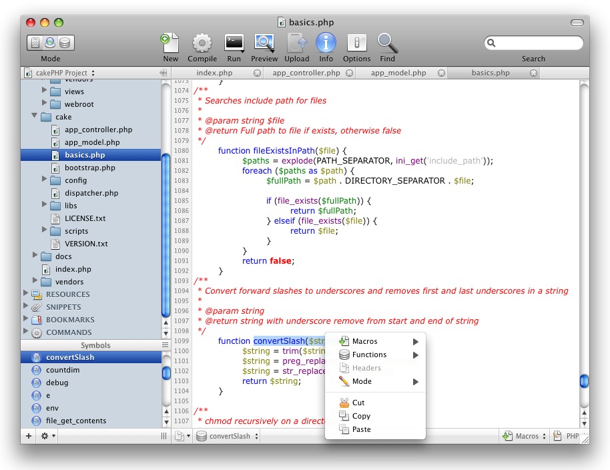
Task: Expand the config folder
Action: (44, 179)
